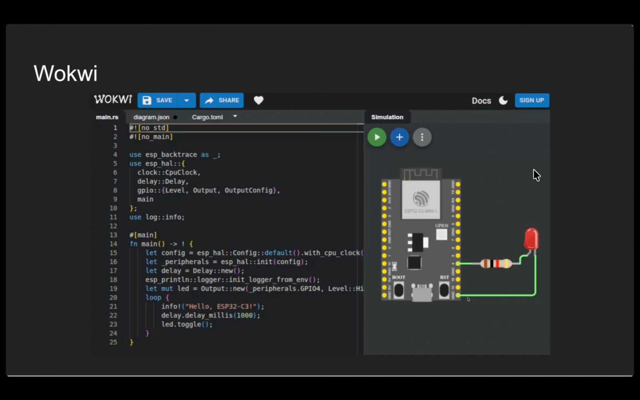Viewport: 640px width, 400px height.
Task: Click 'led.toggle();' on line 22
Action: 187,324
